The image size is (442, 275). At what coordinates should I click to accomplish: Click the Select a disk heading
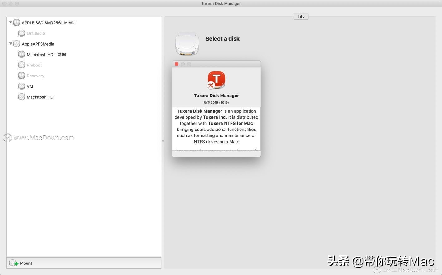click(x=222, y=39)
